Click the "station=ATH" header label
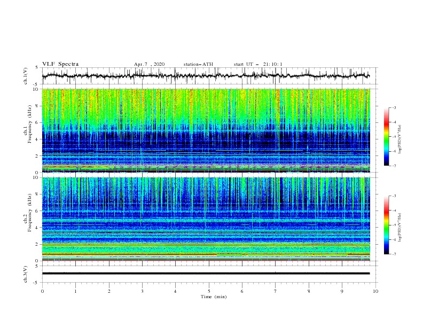 coord(198,64)
